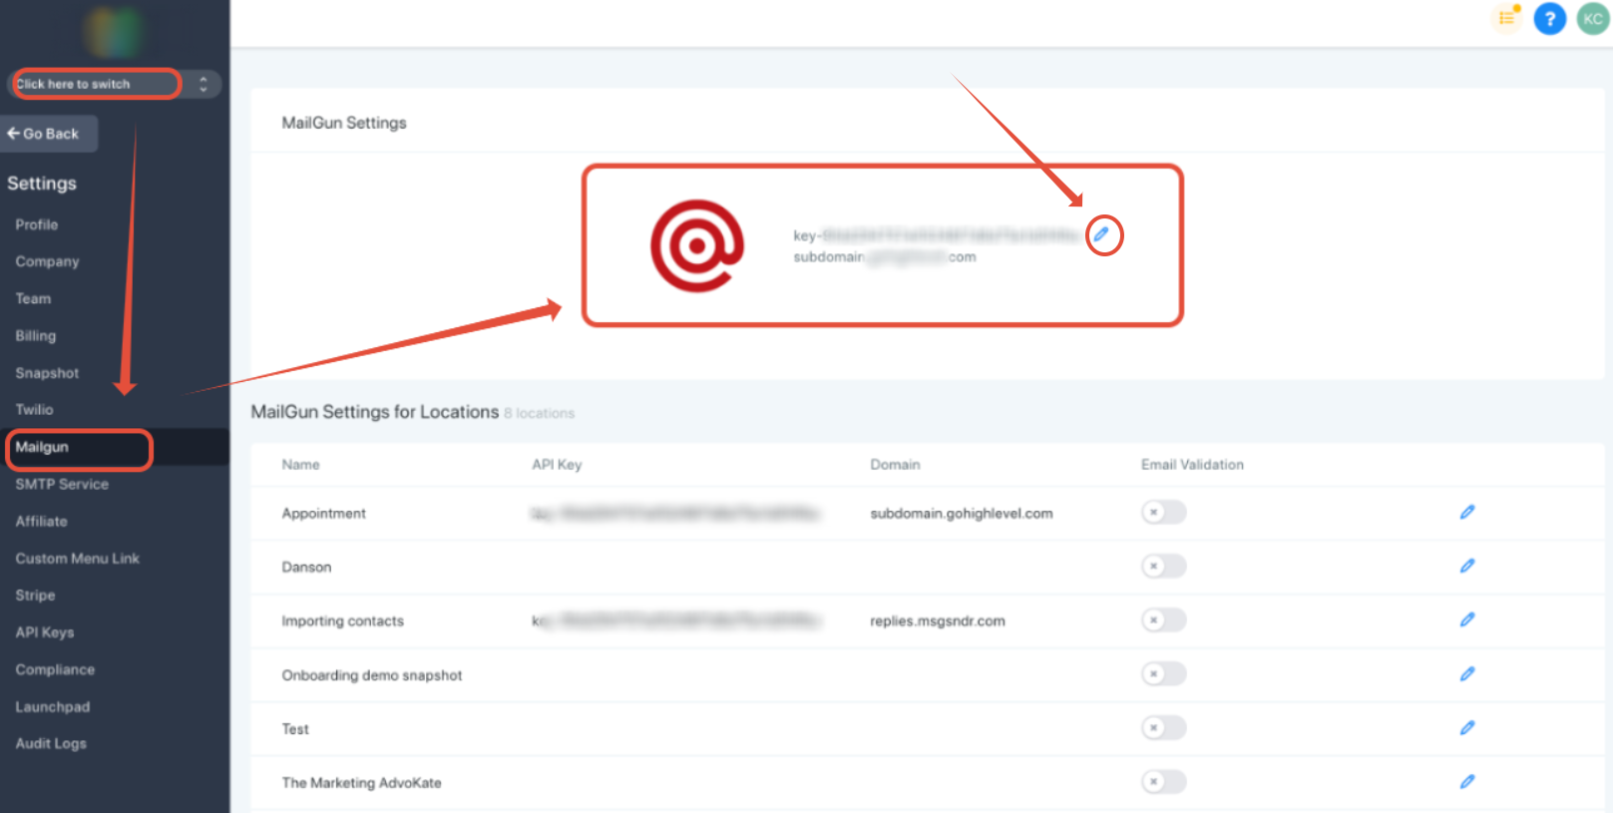The width and height of the screenshot is (1613, 813).
Task: Toggle email validation for Danson
Action: tap(1163, 567)
